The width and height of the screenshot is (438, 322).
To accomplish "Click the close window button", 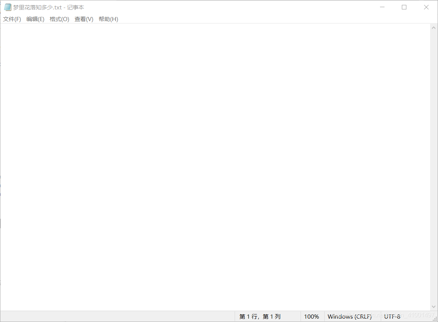I will point(426,7).
